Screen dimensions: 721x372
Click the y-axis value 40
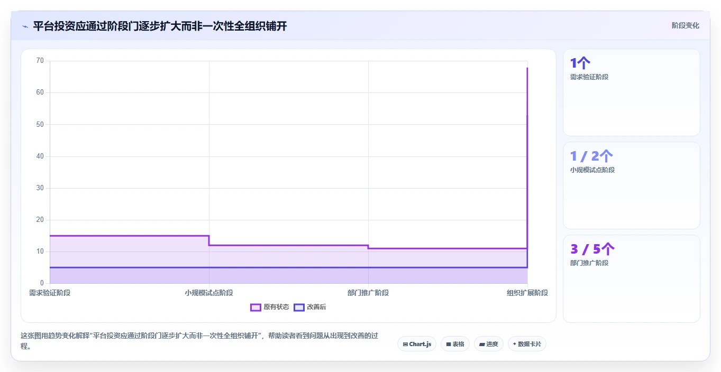[40, 156]
